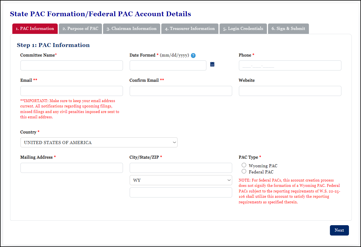
Task: Click the Email input field
Action: tap(71, 91)
